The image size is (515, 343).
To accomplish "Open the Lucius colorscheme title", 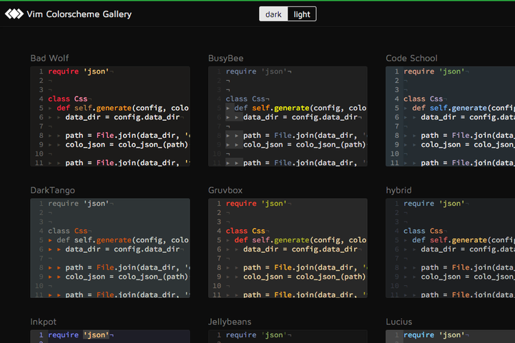I will (399, 322).
